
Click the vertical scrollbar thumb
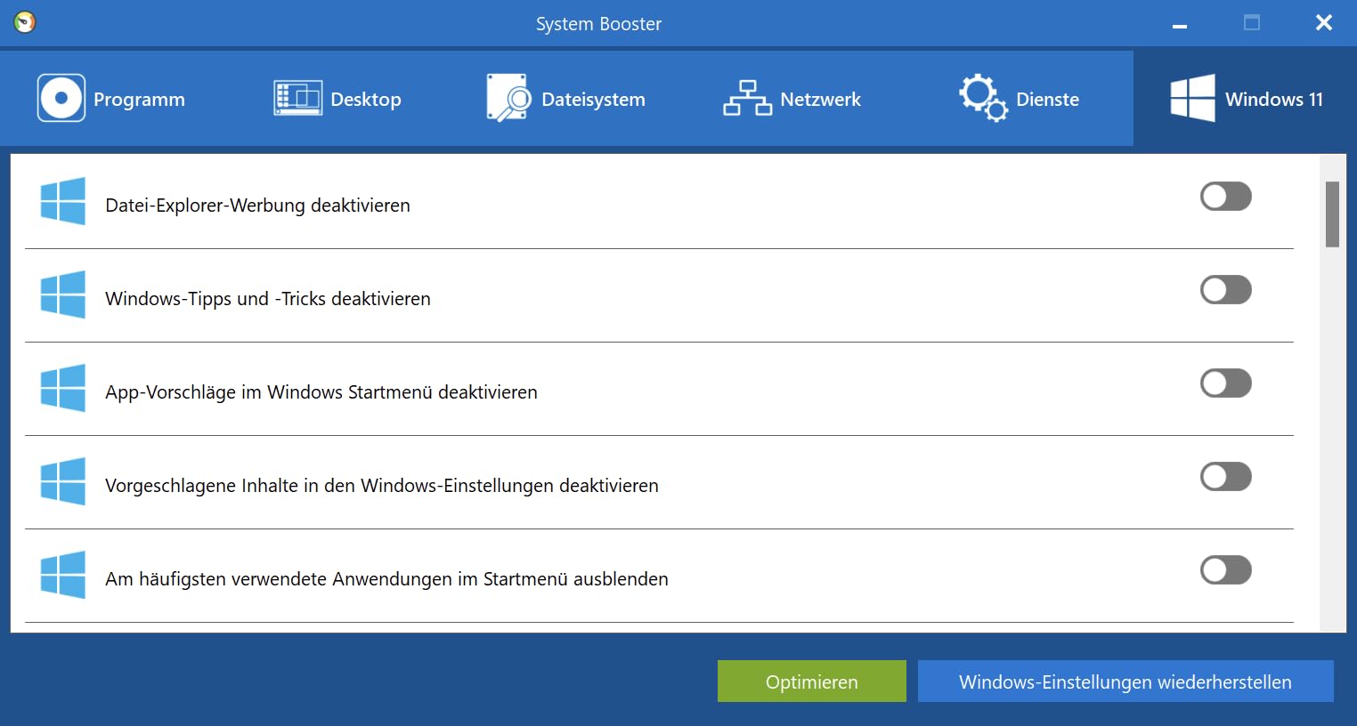(x=1332, y=214)
